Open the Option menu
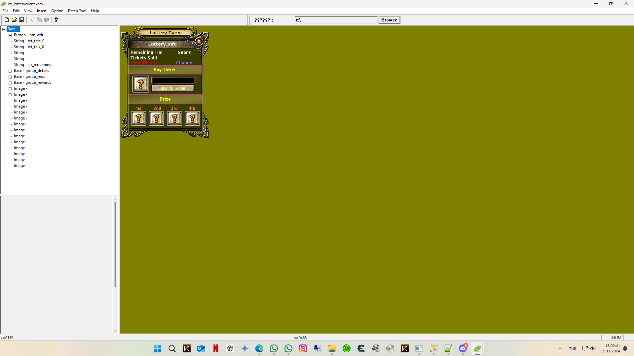Image resolution: width=634 pixels, height=356 pixels. point(57,11)
